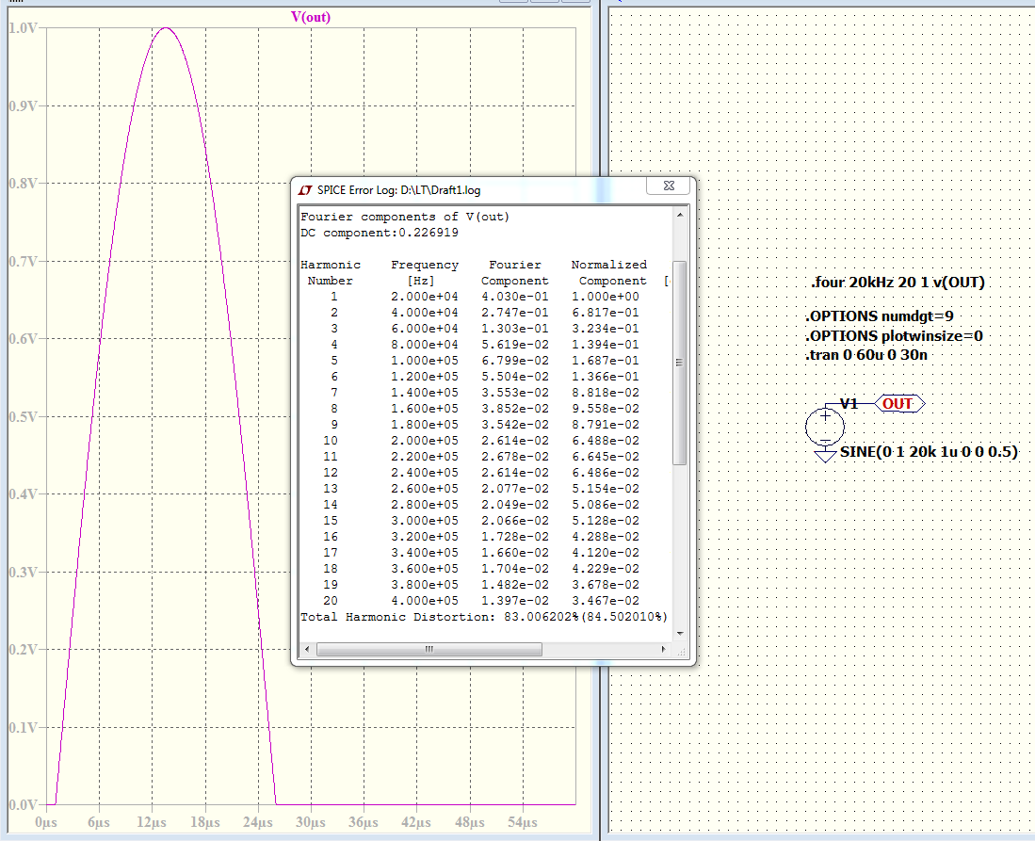The width and height of the screenshot is (1035, 841).
Task: Click the 30µs label on the time axis
Action: coord(311,822)
